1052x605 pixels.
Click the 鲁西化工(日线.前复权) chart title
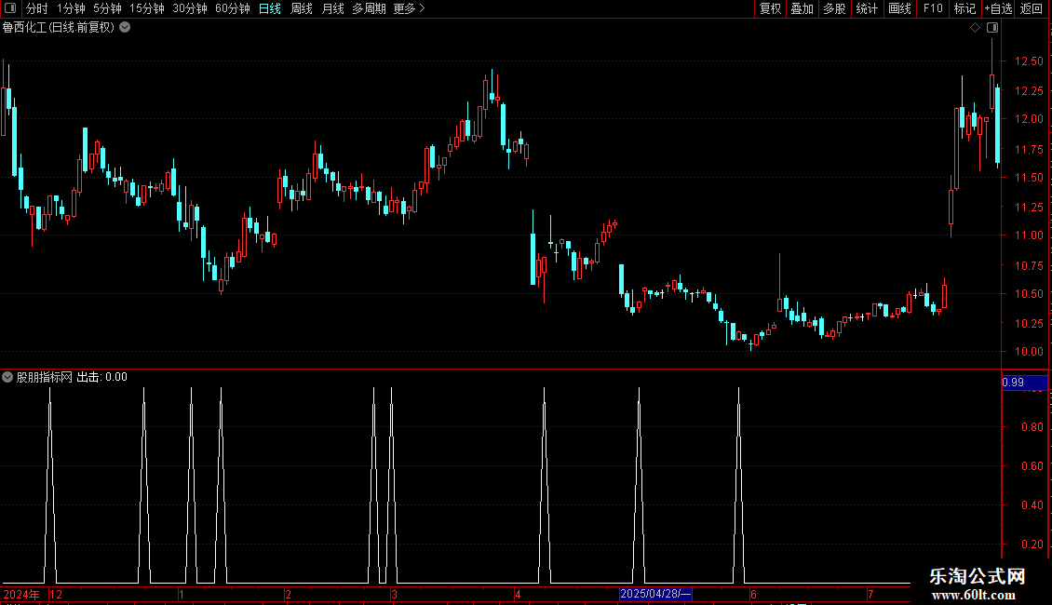pyautogui.click(x=59, y=28)
